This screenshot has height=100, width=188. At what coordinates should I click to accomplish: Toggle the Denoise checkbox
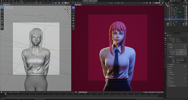(170, 57)
